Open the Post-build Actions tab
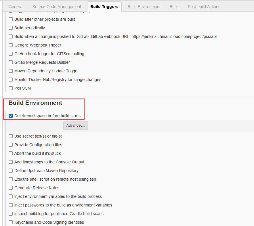This screenshot has width=254, height=226. [x=204, y=7]
